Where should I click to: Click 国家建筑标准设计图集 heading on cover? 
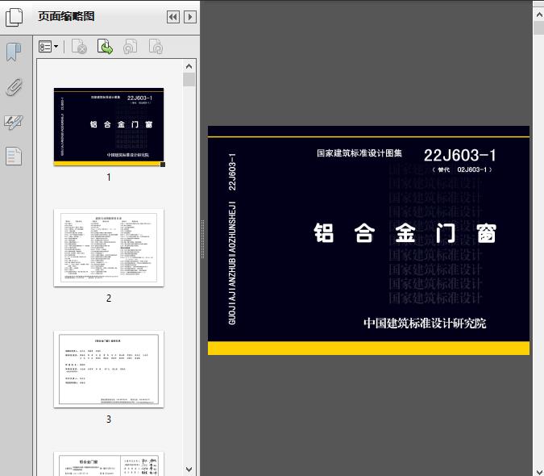359,153
